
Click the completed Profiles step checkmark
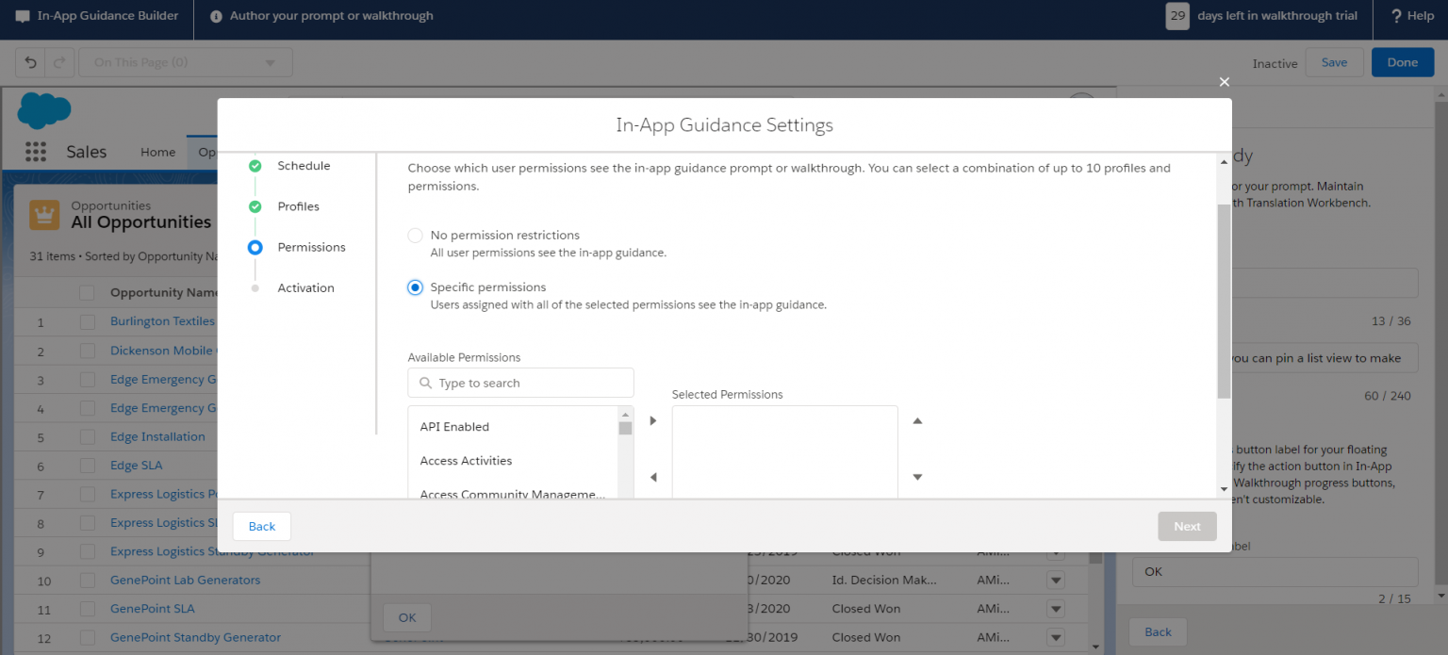point(255,206)
